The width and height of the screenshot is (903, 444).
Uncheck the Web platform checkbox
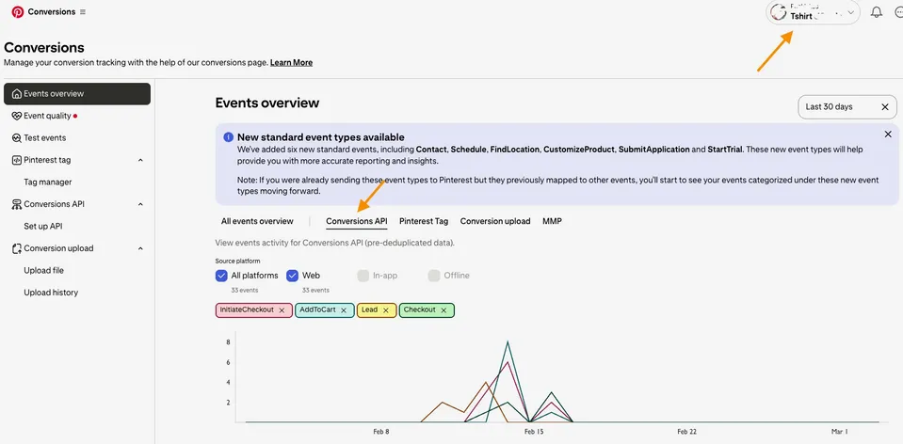292,276
